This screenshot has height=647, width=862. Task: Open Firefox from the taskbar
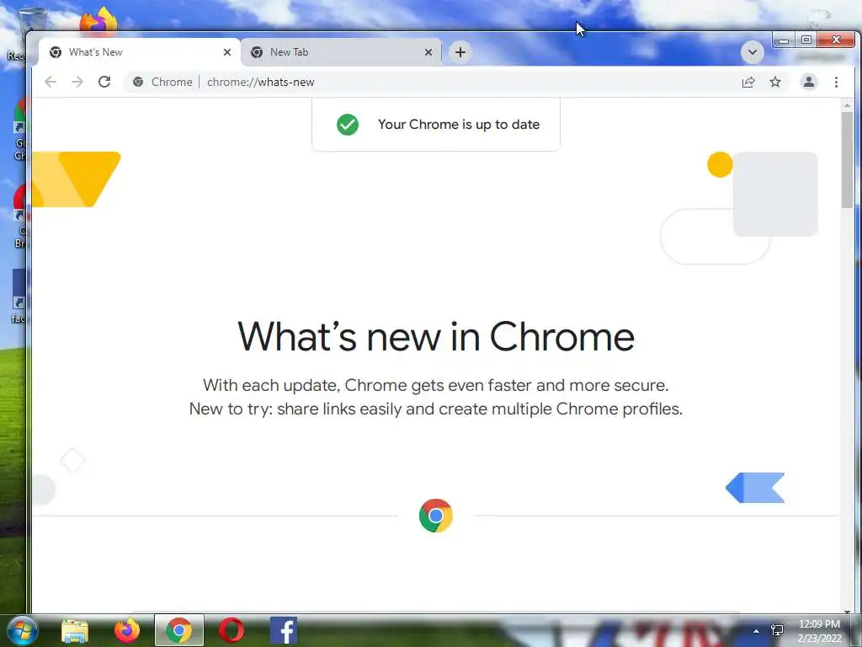click(127, 630)
